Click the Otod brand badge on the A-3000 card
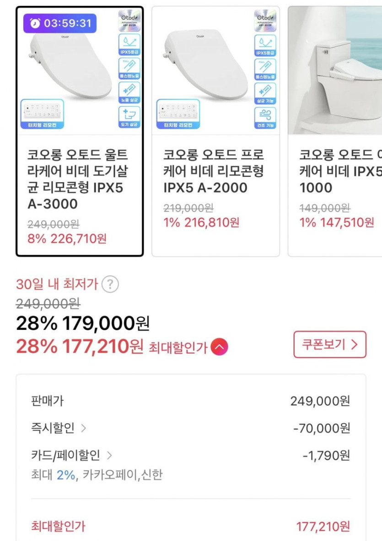 click(129, 21)
